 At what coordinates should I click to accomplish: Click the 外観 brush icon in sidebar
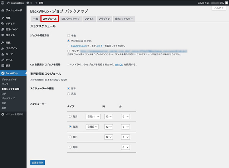pos(3,43)
